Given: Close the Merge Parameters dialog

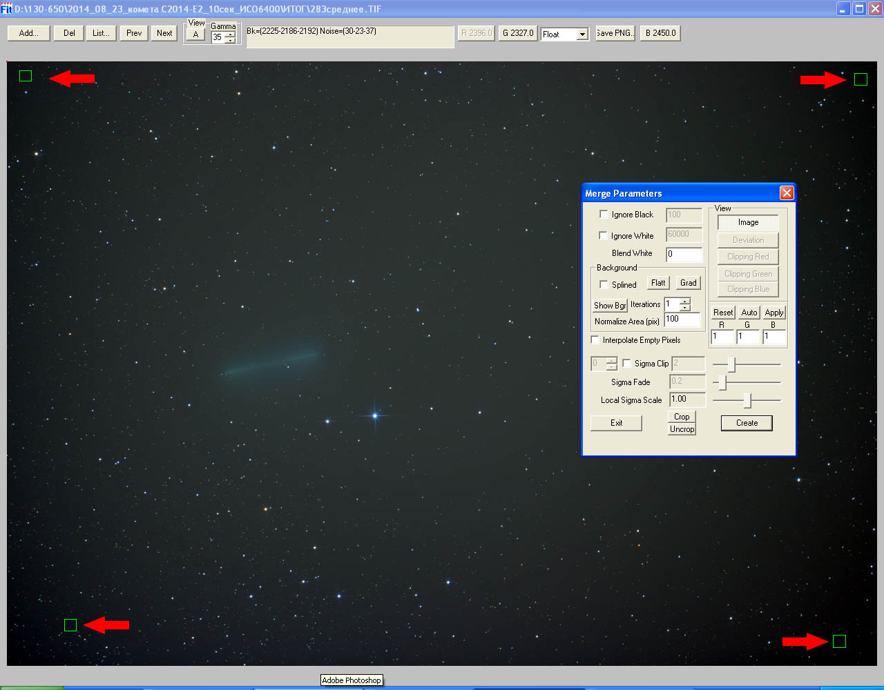Looking at the screenshot, I should tap(786, 193).
